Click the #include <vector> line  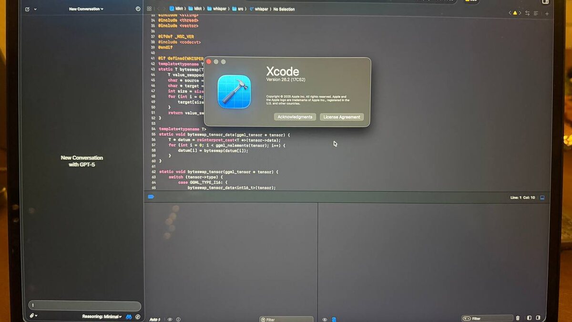(178, 26)
